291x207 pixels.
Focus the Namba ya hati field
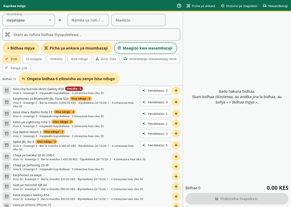pos(88,20)
